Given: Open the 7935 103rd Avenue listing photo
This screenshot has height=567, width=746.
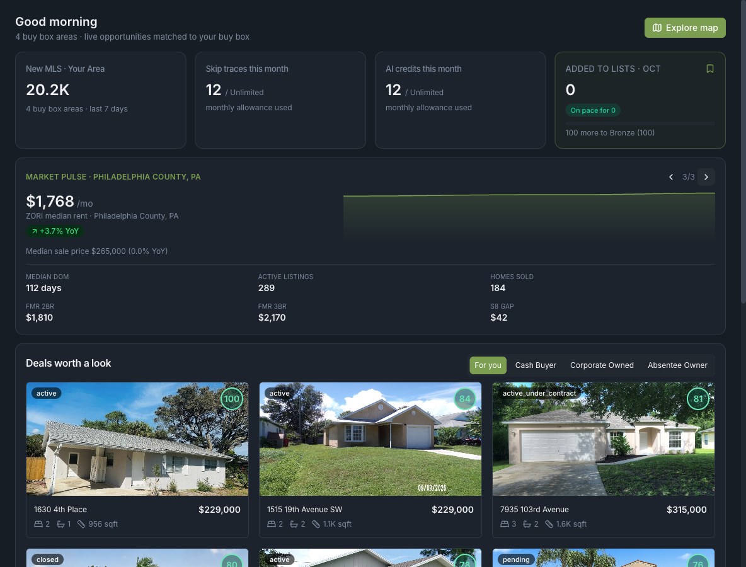Looking at the screenshot, I should coord(603,439).
